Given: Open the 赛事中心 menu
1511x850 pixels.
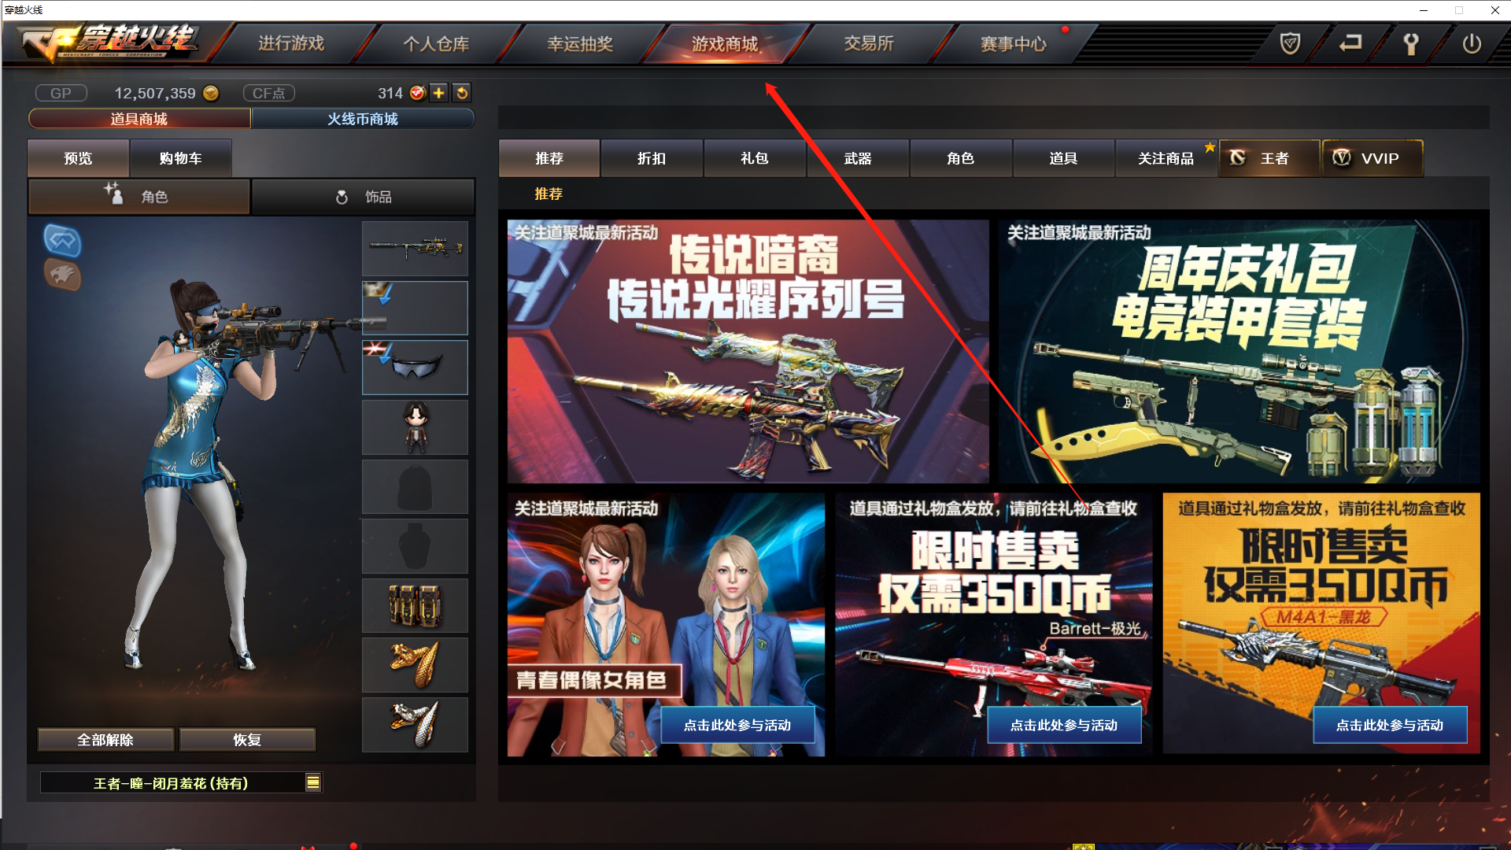Looking at the screenshot, I should [1014, 43].
